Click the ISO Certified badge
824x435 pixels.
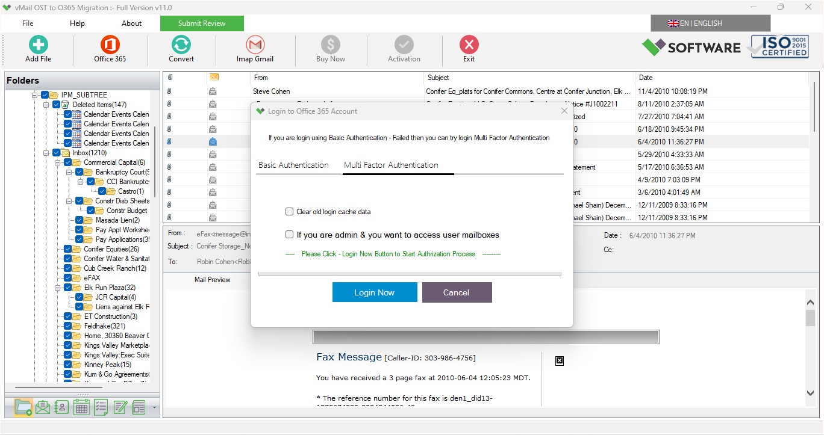tap(779, 46)
